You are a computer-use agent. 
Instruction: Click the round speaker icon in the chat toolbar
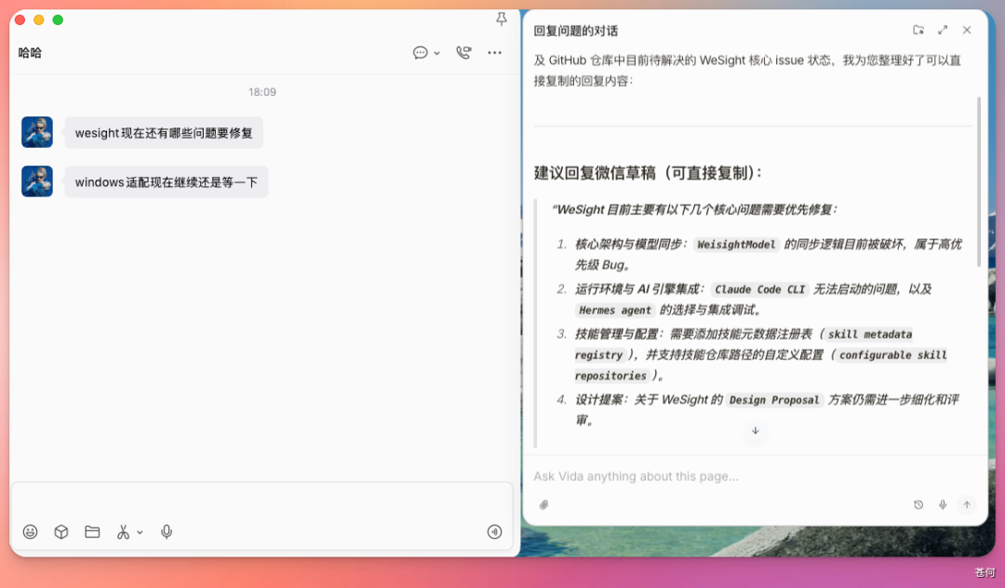[494, 531]
